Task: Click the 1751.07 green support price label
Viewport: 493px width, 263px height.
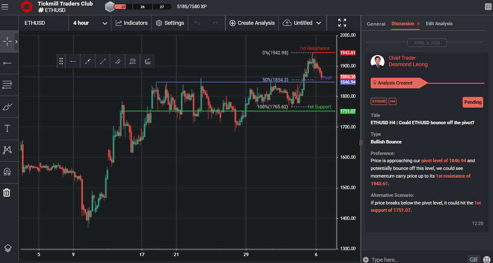Action: tap(348, 111)
